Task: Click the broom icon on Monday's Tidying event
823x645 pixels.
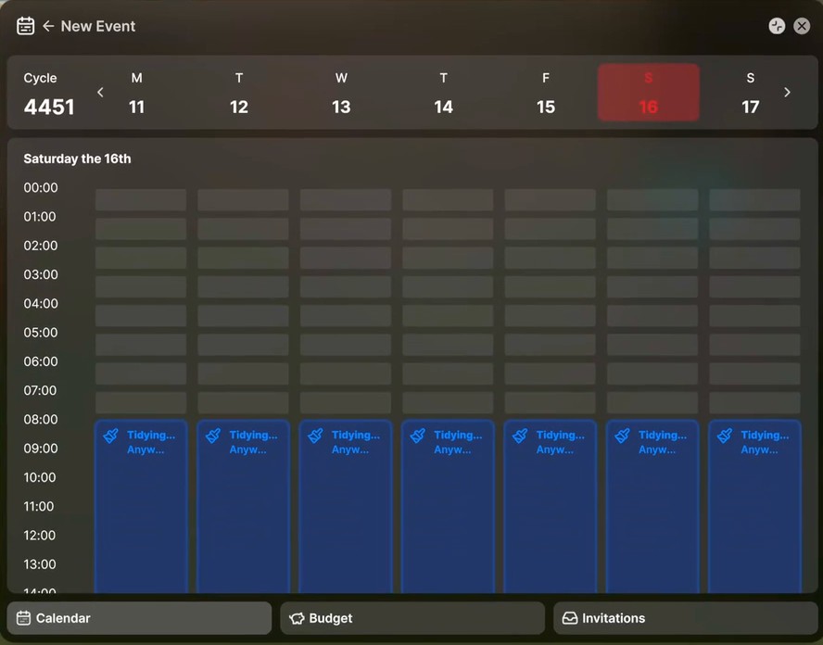Action: [110, 436]
